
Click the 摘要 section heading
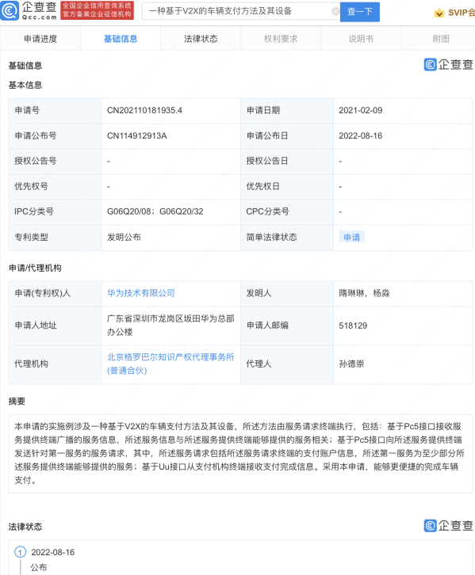(x=17, y=402)
